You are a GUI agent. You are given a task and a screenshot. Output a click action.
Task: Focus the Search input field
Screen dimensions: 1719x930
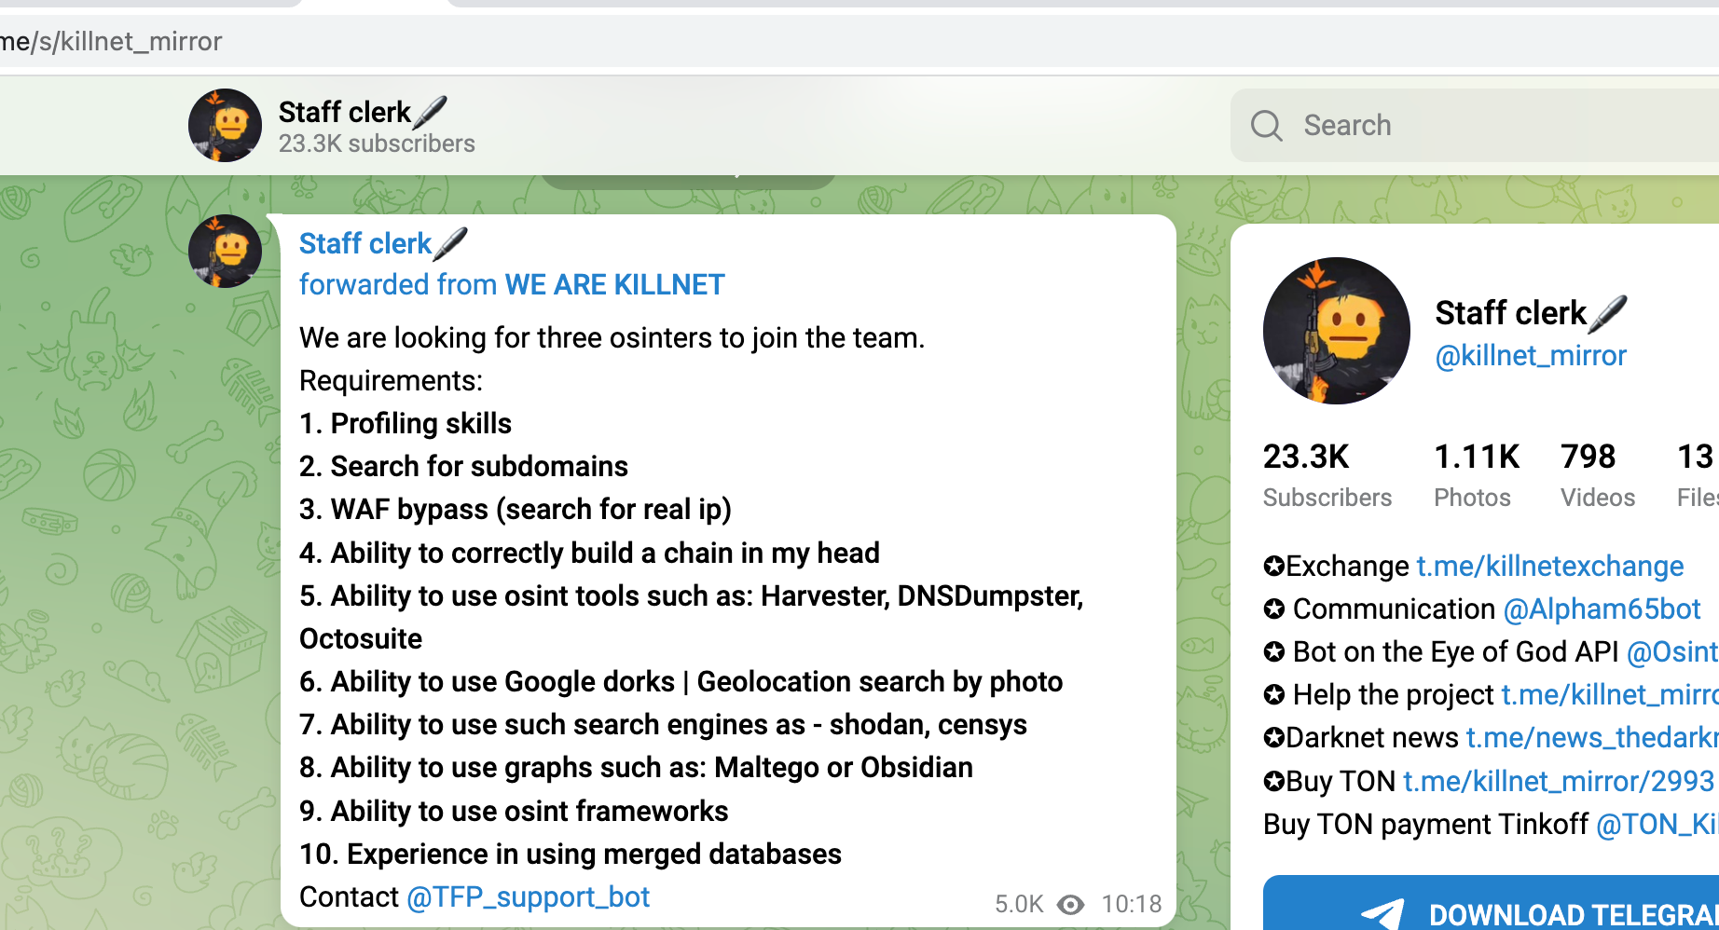pos(1475,125)
